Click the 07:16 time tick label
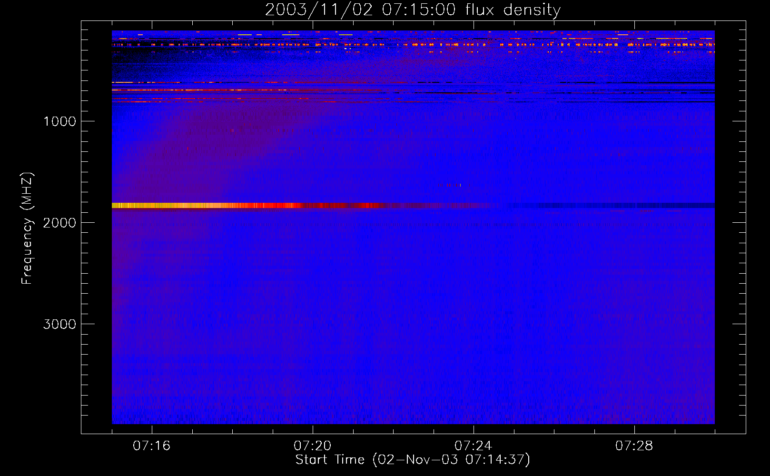The width and height of the screenshot is (770, 476). click(x=151, y=446)
